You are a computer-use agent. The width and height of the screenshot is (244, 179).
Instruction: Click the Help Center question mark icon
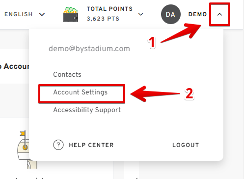click(x=58, y=145)
